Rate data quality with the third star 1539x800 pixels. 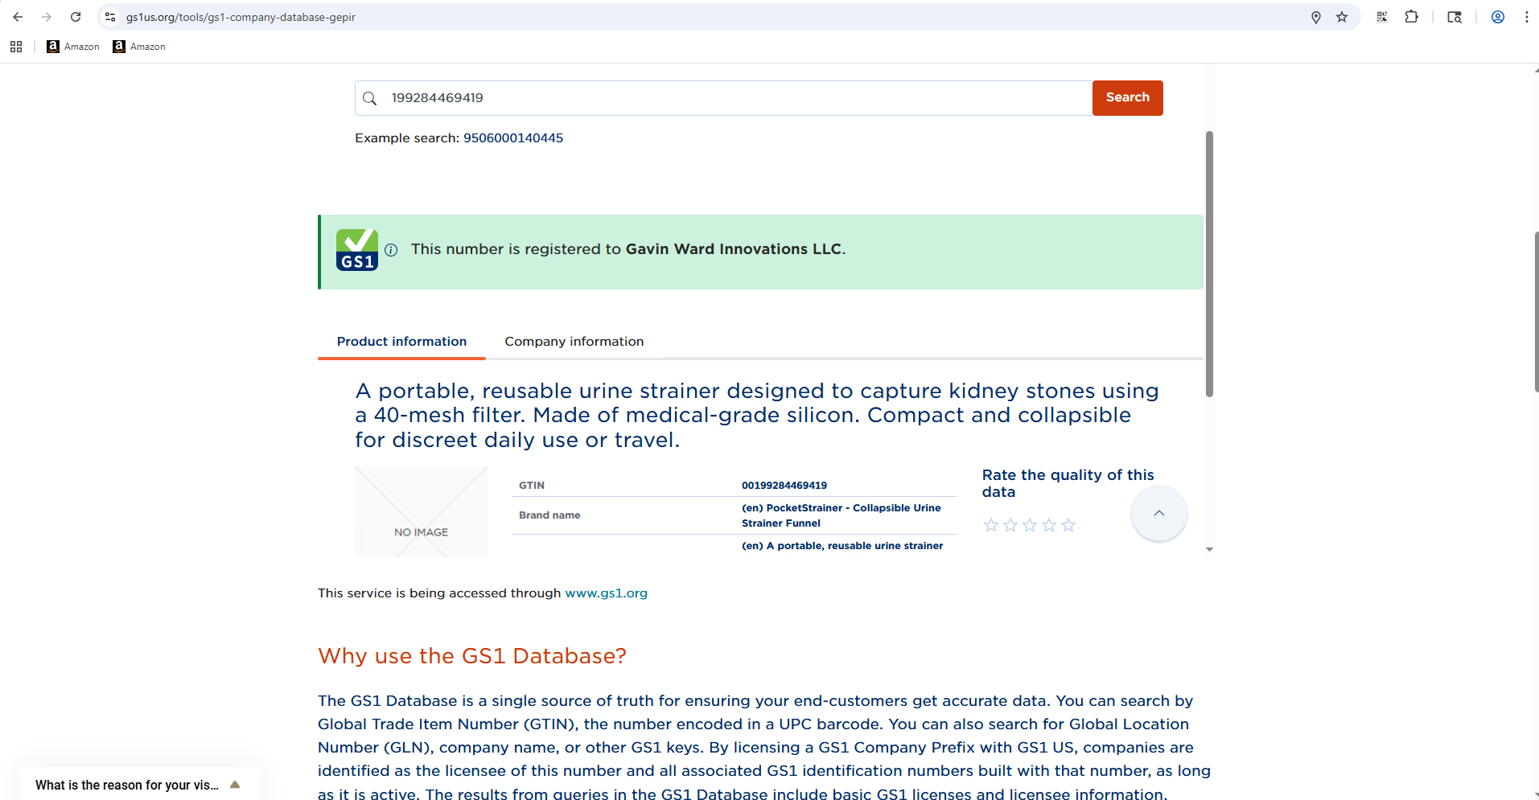(x=1030, y=525)
